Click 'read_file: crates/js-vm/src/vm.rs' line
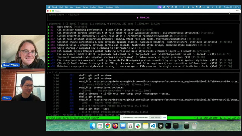Image resolution: width=242 pixels, height=136 pixels. pyautogui.click(x=101, y=88)
